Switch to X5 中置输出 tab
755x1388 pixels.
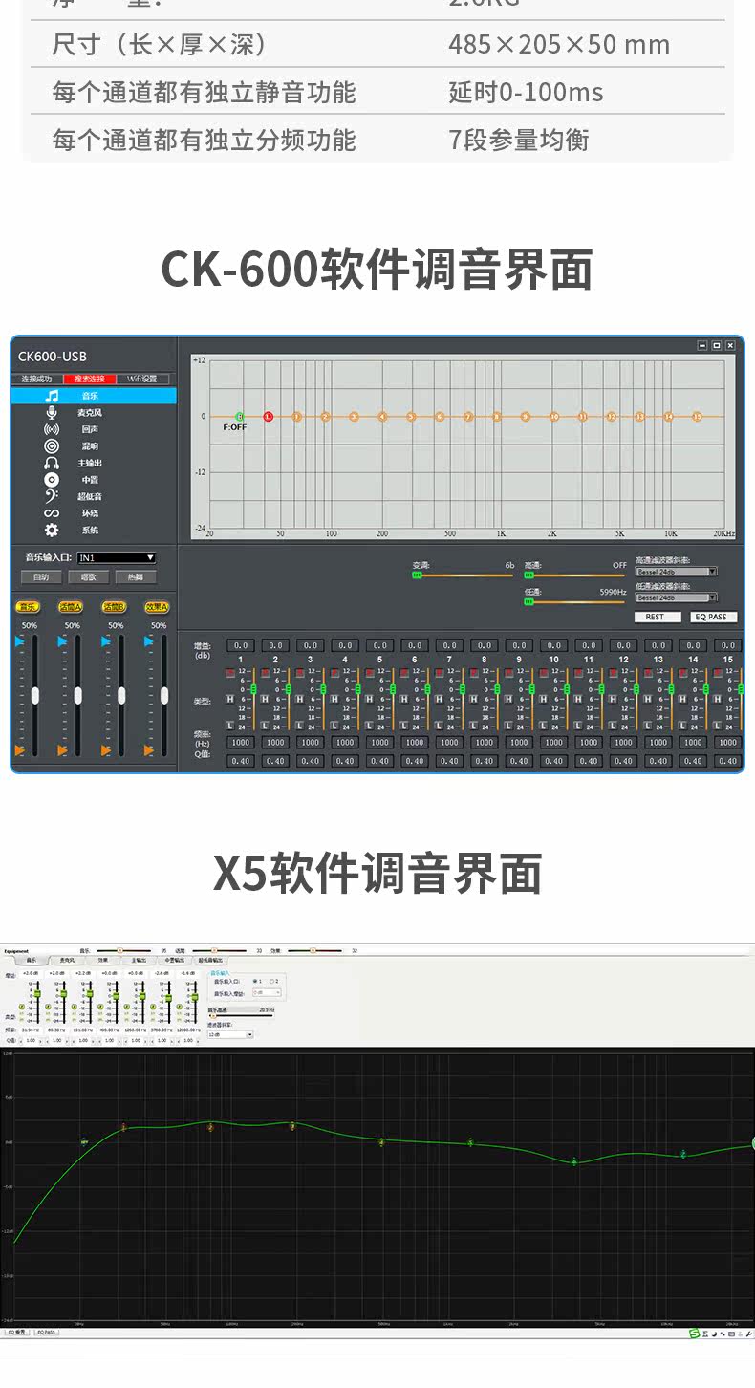pos(174,960)
